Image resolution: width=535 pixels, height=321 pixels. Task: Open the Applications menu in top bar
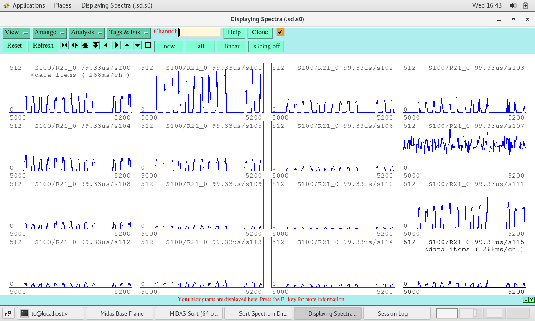[x=28, y=5]
